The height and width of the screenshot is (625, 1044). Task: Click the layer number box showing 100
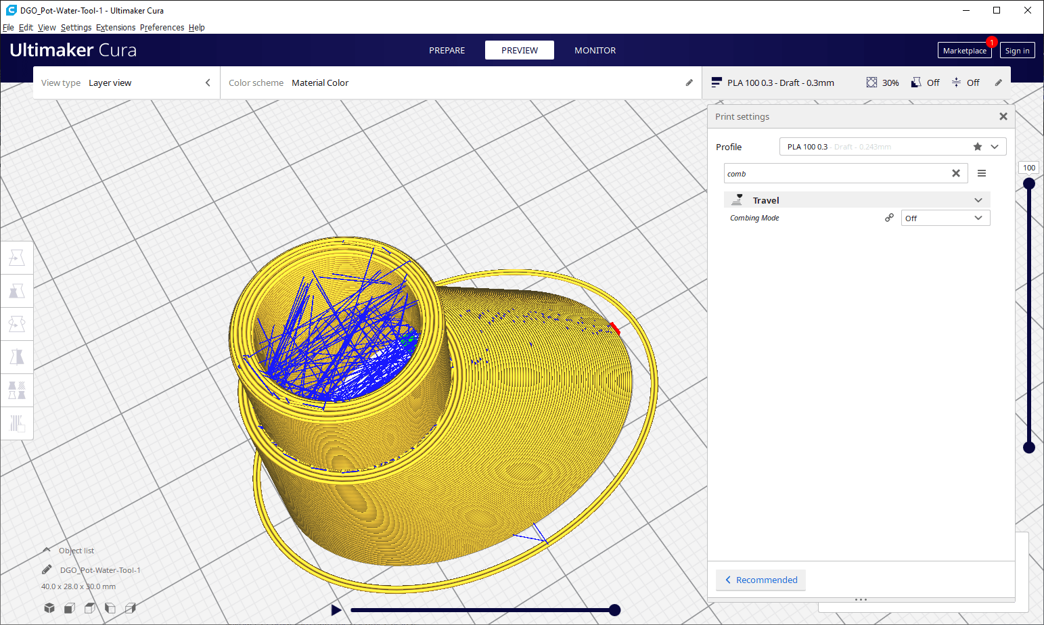[x=1029, y=168]
